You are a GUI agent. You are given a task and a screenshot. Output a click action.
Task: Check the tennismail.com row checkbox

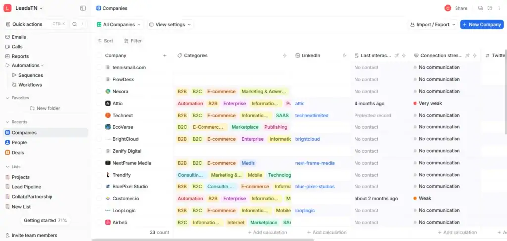tap(99, 68)
